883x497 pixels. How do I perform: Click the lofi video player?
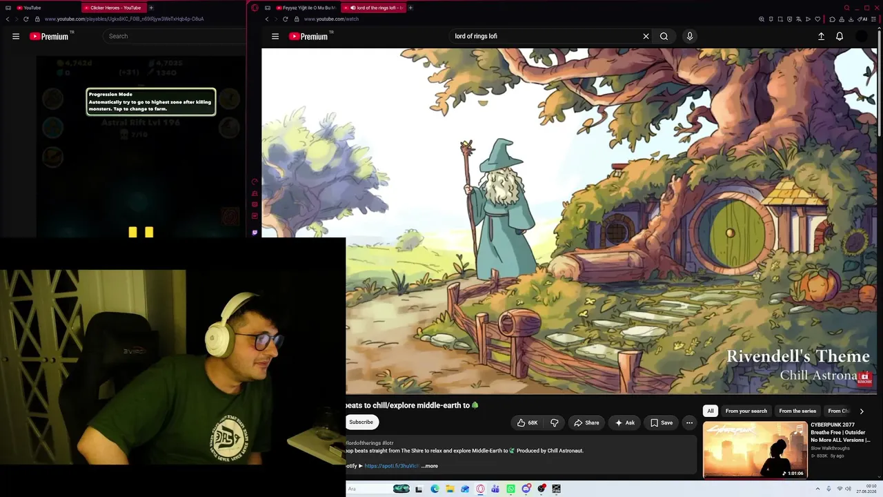[569, 221]
